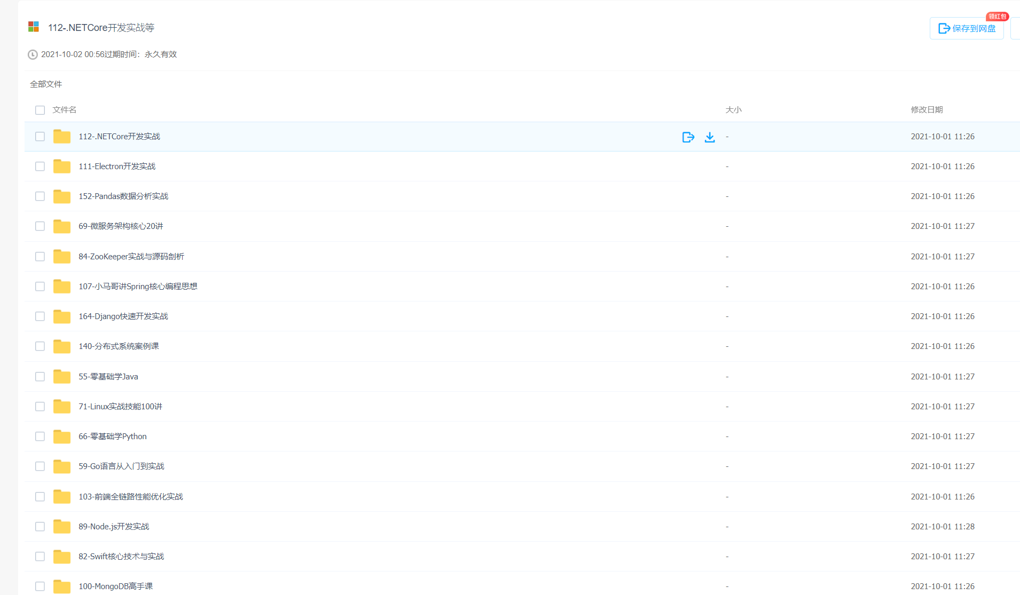Click folder icon of 140-分布式系统案例课
1020x595 pixels.
click(x=62, y=346)
